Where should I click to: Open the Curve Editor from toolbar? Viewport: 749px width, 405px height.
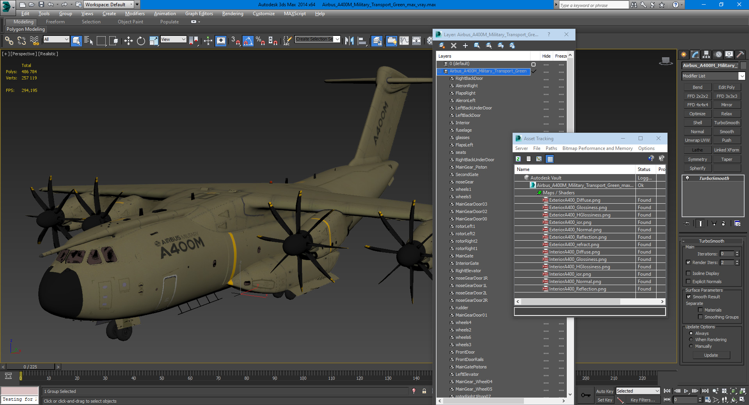tap(404, 40)
